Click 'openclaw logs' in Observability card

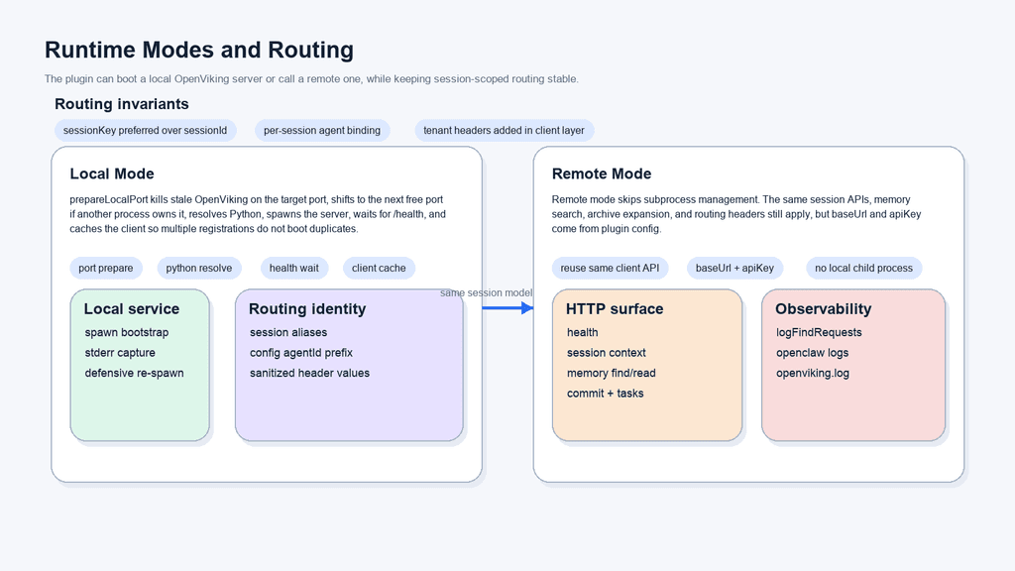(813, 353)
